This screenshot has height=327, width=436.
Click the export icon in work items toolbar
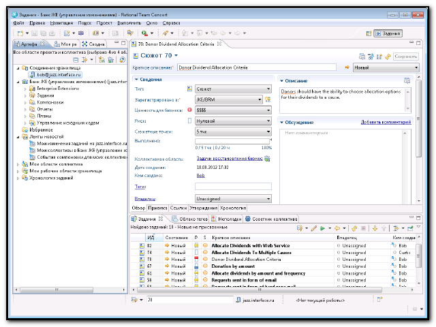[410, 228]
